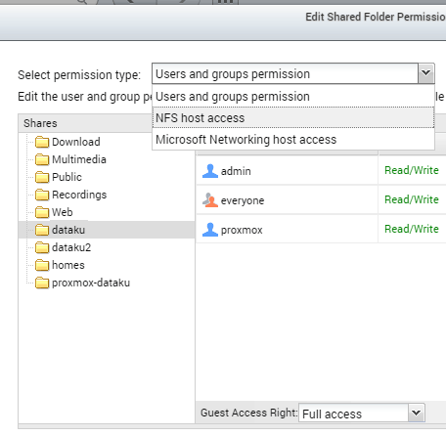Click the Multimedia folder icon
Image resolution: width=446 pixels, height=436 pixels.
tap(42, 159)
